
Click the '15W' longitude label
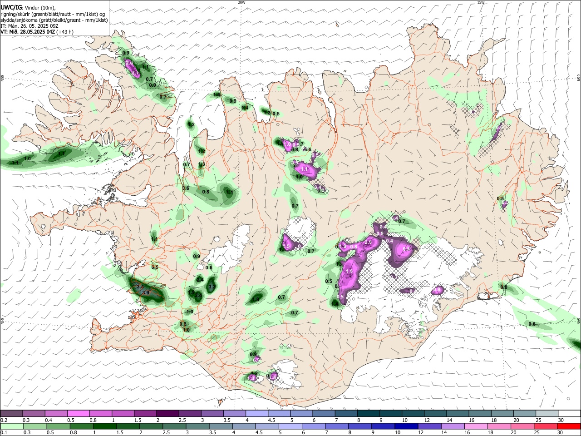[481, 2]
